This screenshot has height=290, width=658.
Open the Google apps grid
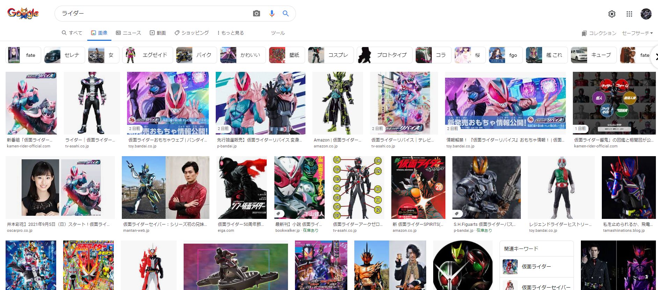(629, 14)
